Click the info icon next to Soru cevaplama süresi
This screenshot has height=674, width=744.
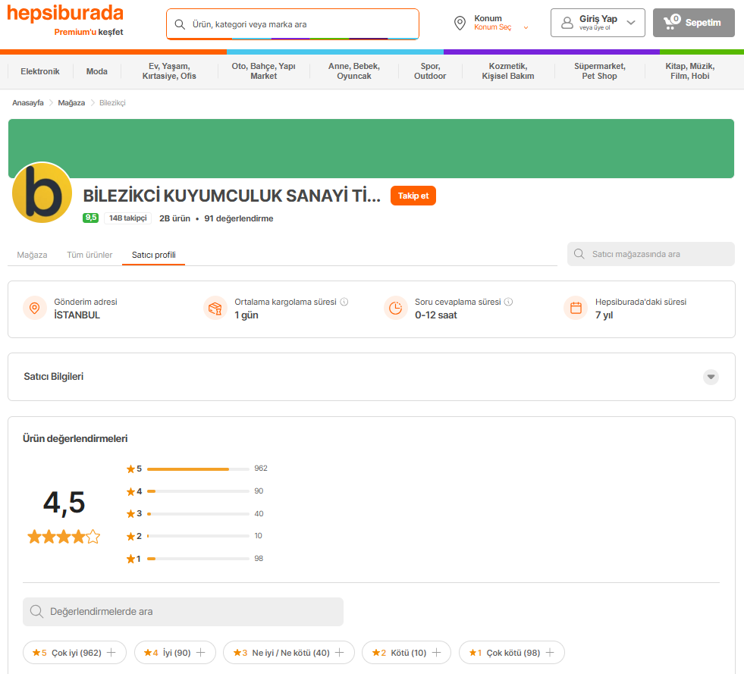point(508,302)
